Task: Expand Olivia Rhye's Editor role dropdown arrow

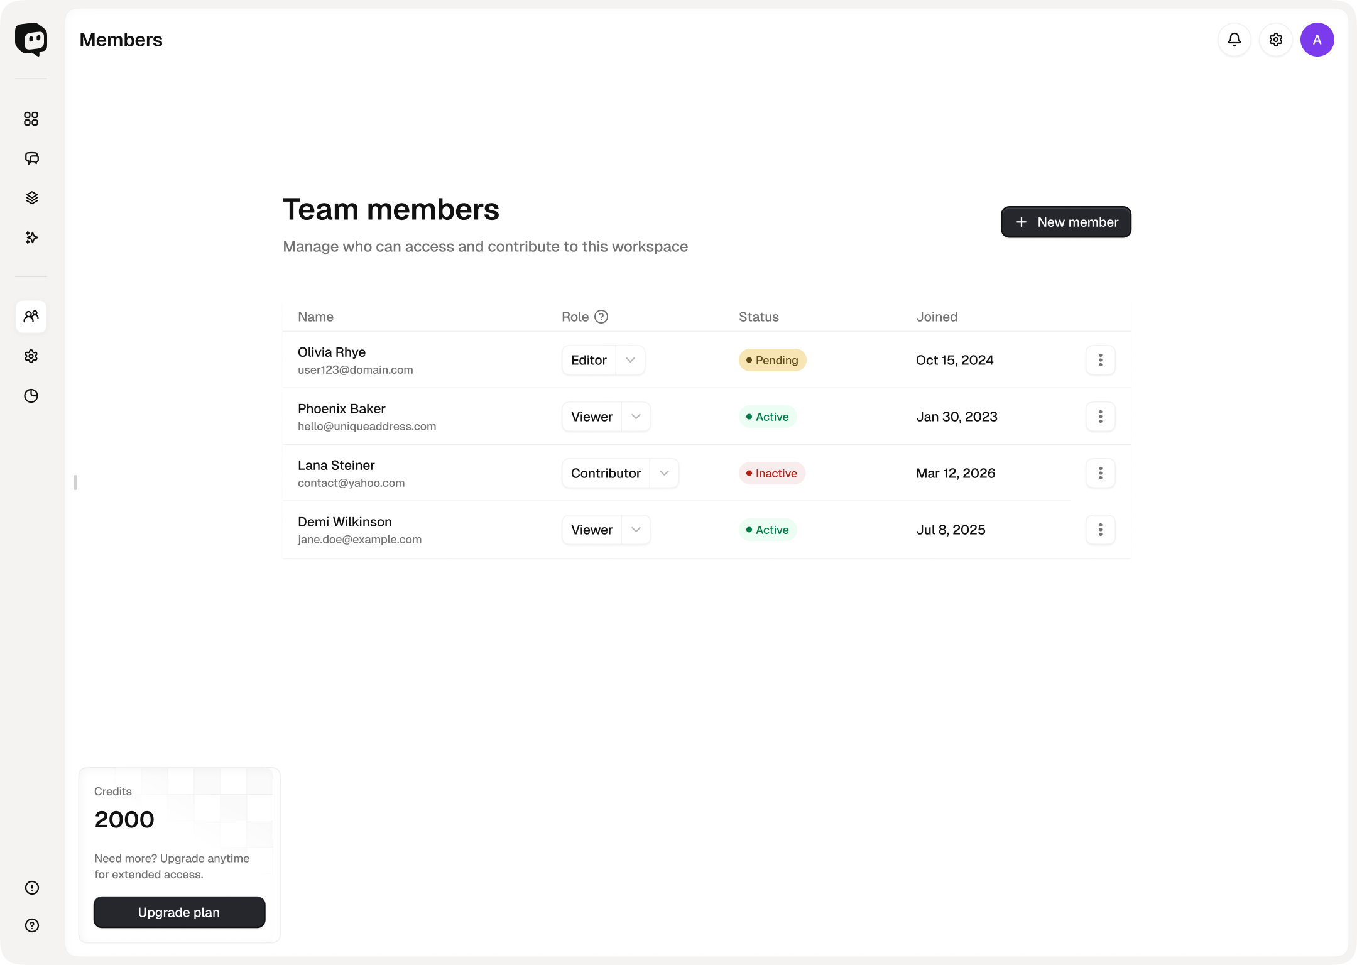Action: [631, 360]
